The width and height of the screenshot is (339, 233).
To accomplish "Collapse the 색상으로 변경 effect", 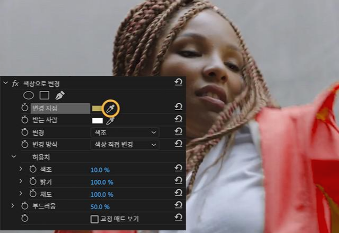I will (x=5, y=83).
